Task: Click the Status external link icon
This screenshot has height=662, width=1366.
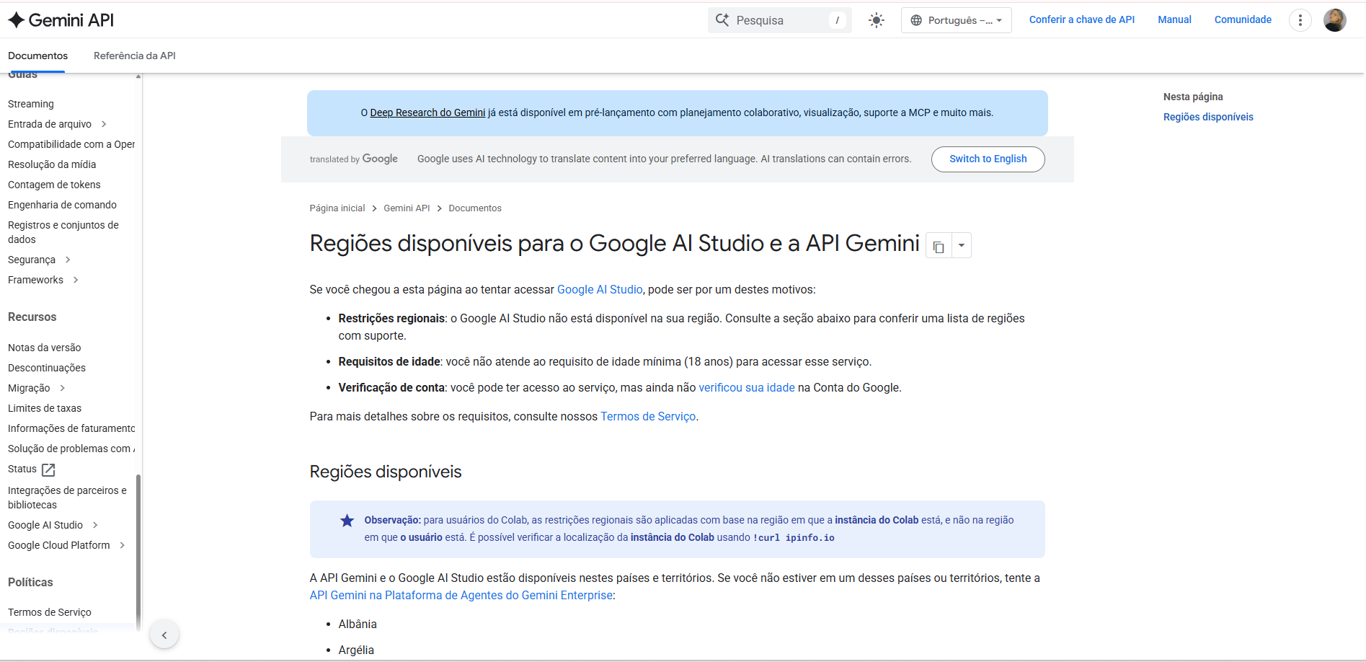Action: (x=48, y=469)
